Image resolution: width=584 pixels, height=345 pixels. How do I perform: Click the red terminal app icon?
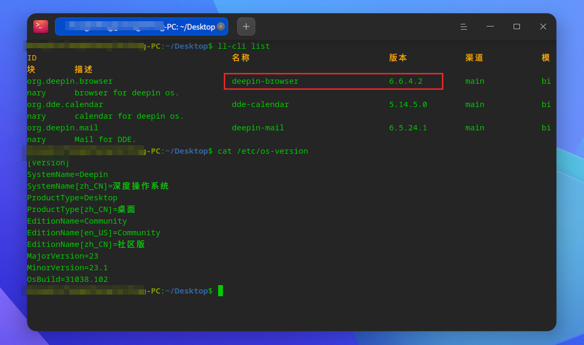(41, 26)
